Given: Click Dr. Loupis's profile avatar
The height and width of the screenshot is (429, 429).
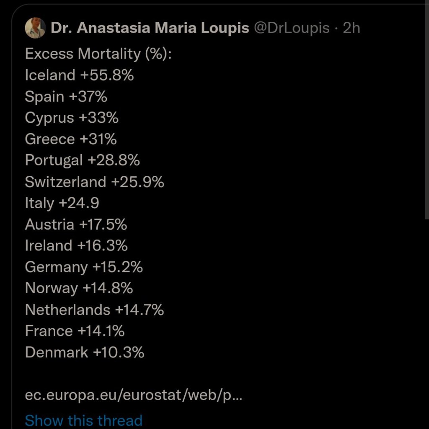Looking at the screenshot, I should [35, 28].
